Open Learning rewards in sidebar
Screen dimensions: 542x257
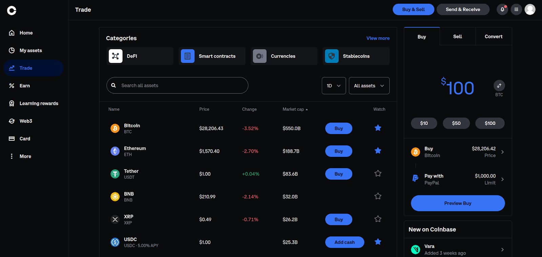point(34,103)
